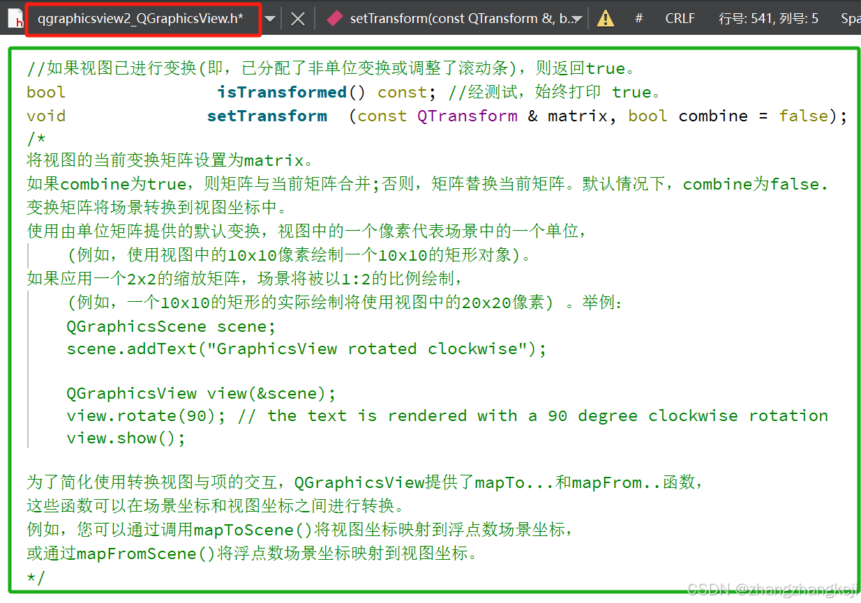Expand the symbol list arrow after setTransform
Screen dimensions: 861x603
click(578, 20)
